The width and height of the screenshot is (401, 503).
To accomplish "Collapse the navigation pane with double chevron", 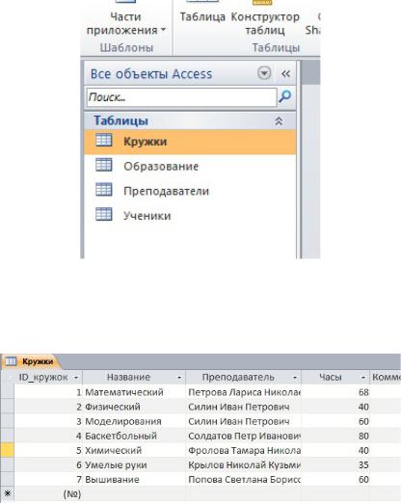I will pos(285,73).
